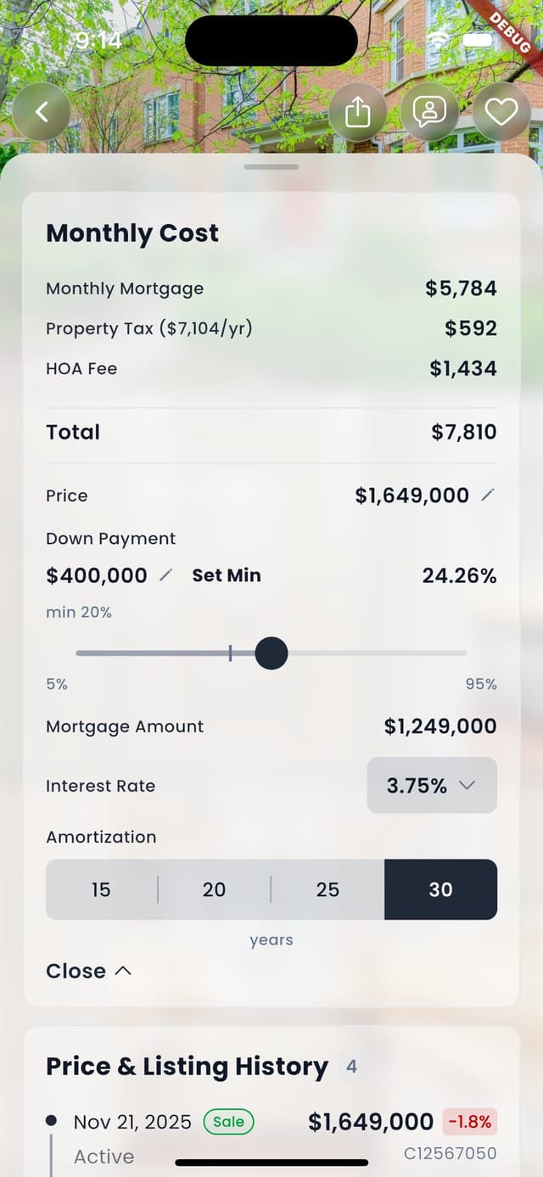543x1177 pixels.
Task: Expand the drag handle above Monthly Cost
Action: pyautogui.click(x=271, y=167)
